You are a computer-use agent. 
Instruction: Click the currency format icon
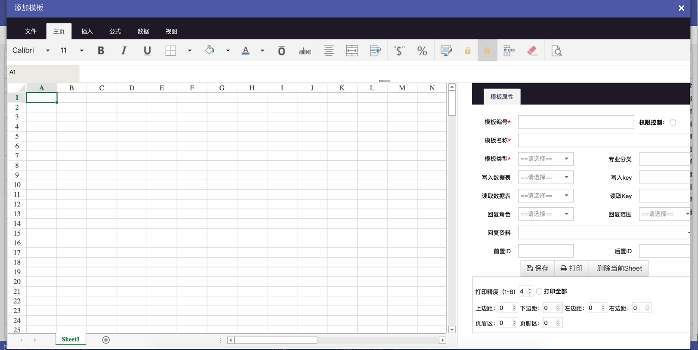[x=399, y=51]
